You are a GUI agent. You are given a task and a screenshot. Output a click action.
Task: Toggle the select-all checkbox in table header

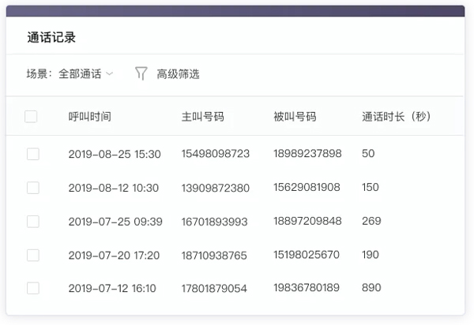[32, 117]
